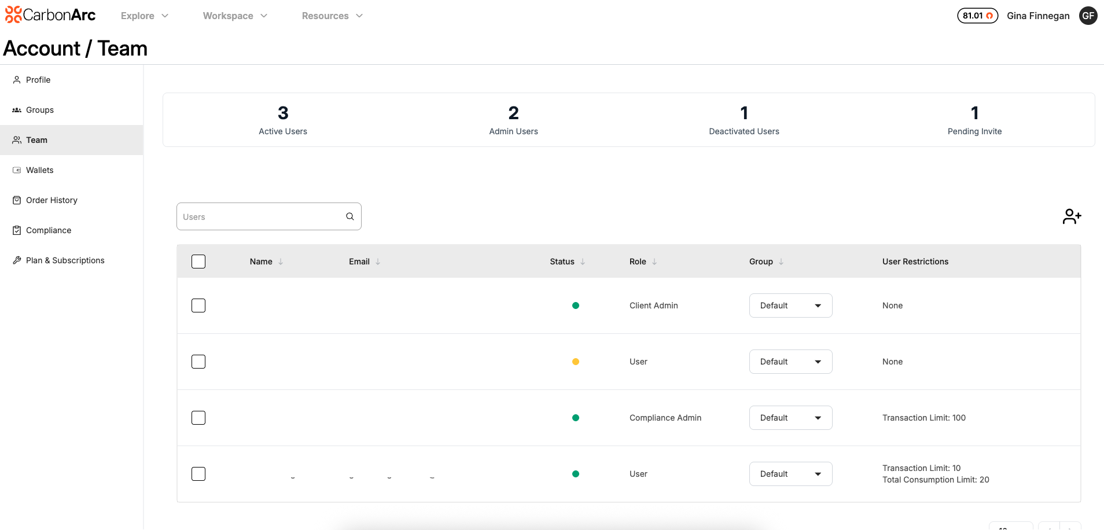Click the Team sidebar icon
This screenshot has height=530, width=1104.
[x=17, y=139]
